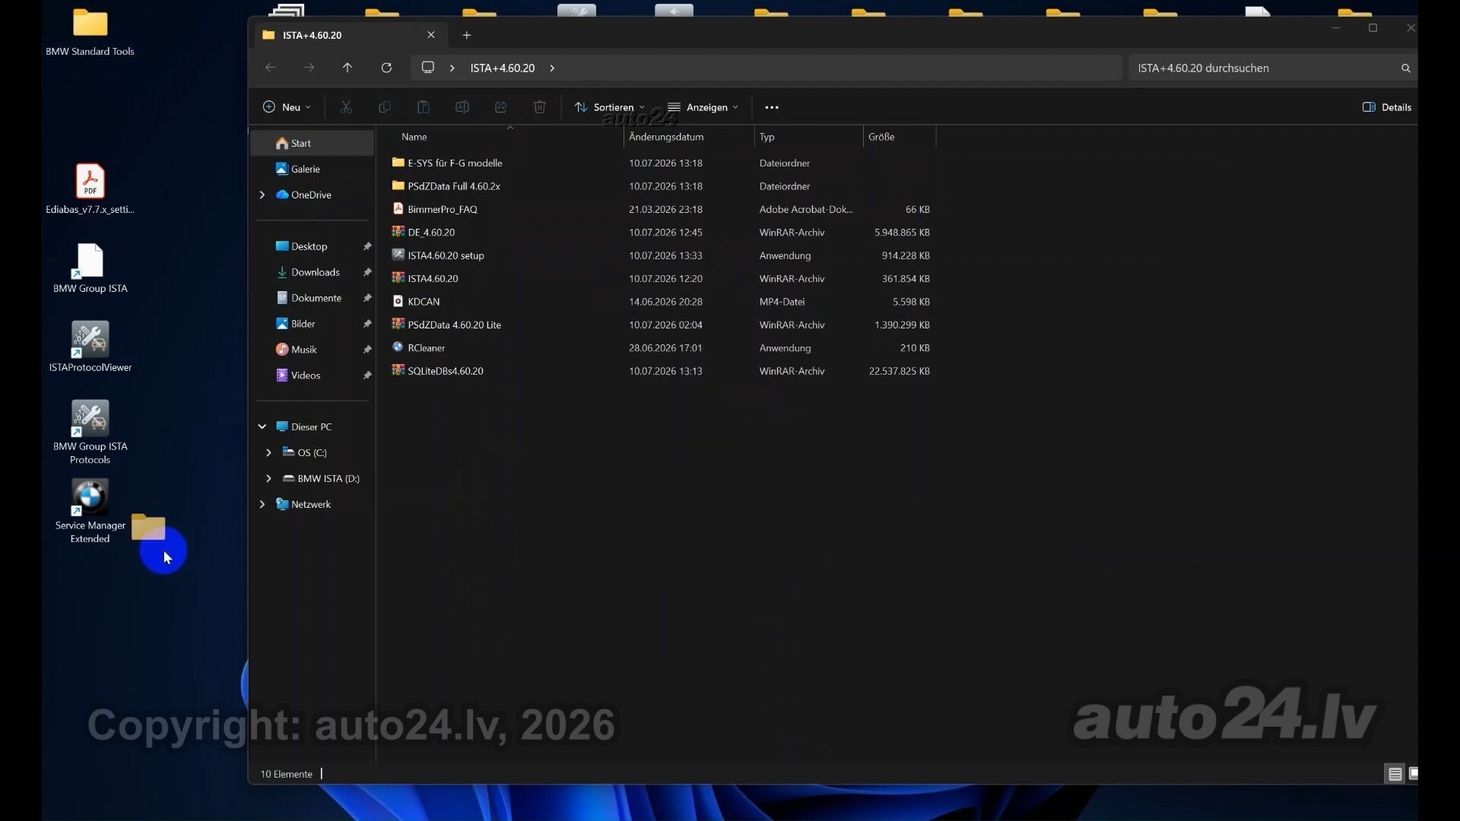1460x821 pixels.
Task: Click the Copy icon in Explorer toolbar
Action: pos(385,107)
